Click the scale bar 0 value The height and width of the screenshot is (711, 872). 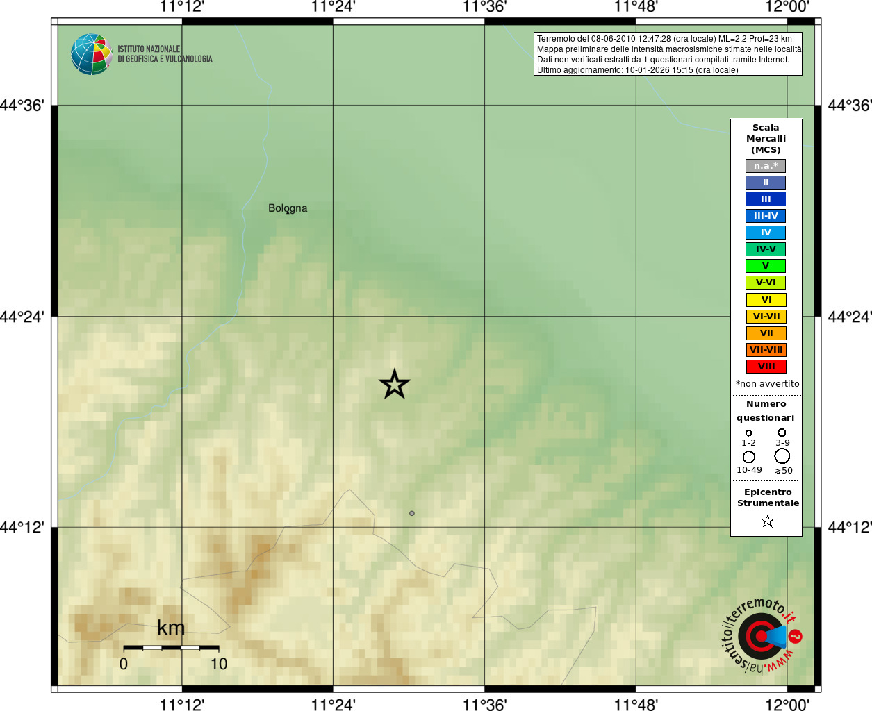tap(124, 664)
